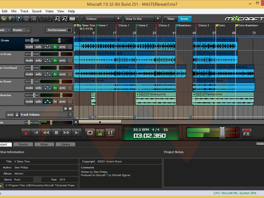The height and width of the screenshot is (198, 264).
Task: Expand the Tambourine arm options arrow
Action: coord(70,101)
